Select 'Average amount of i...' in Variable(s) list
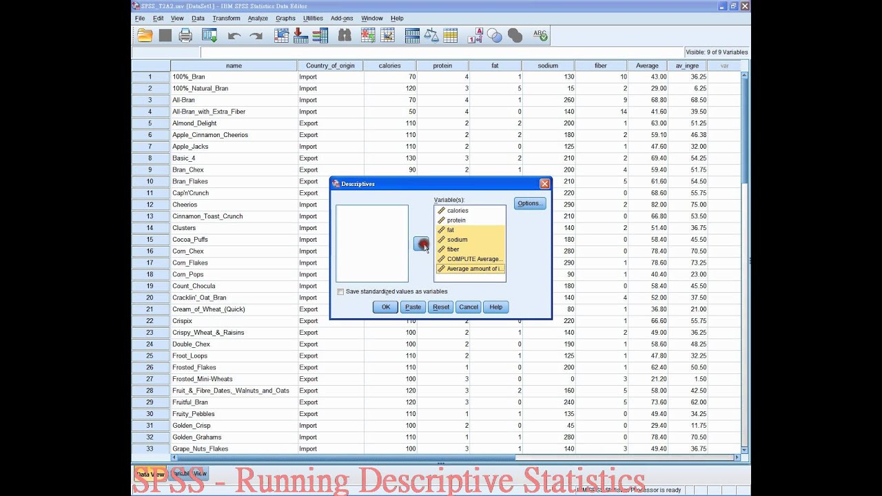Image resolution: width=882 pixels, height=496 pixels. [x=470, y=269]
